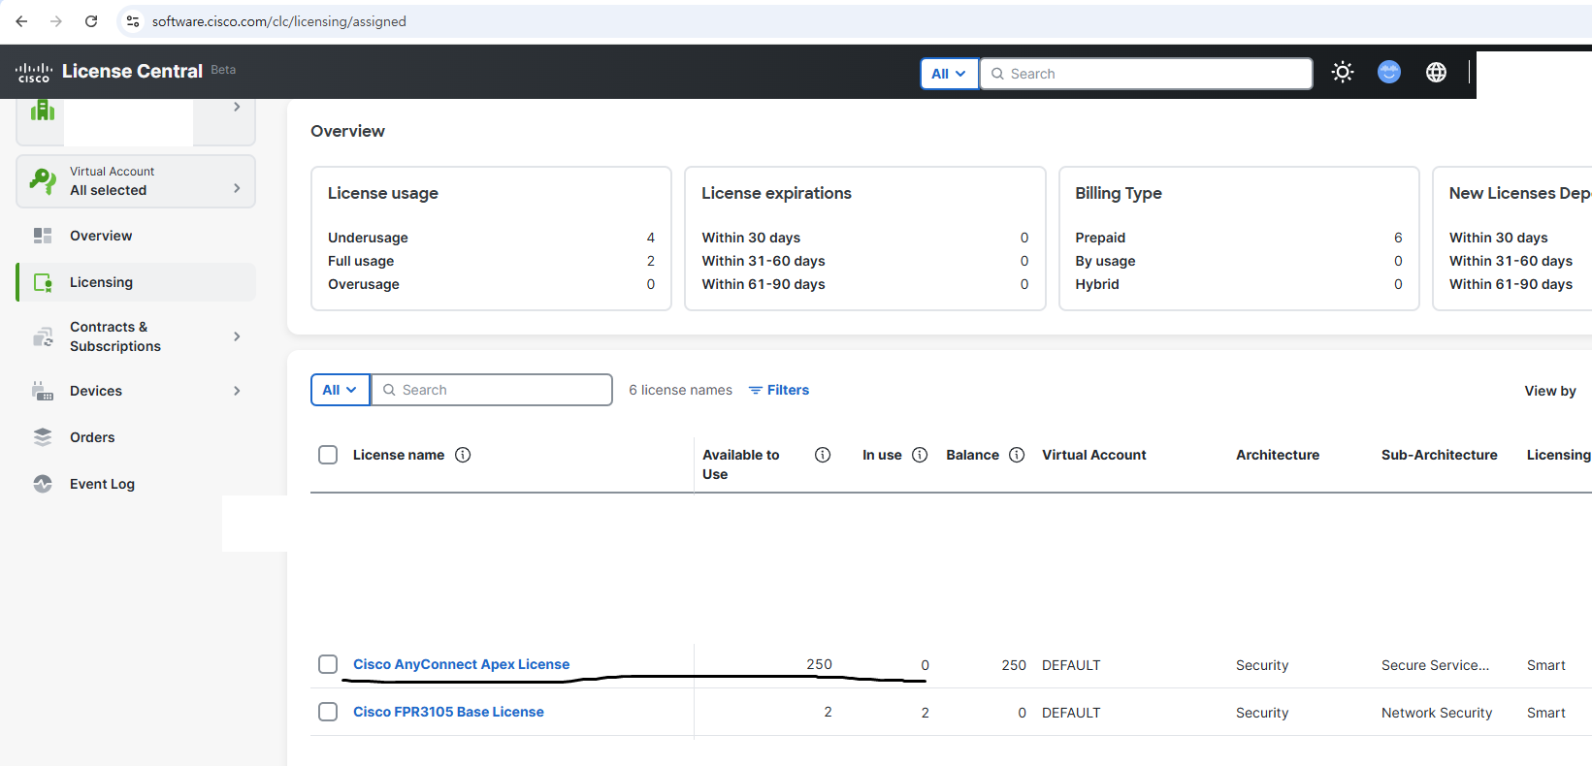Click the Contracts & Subscriptions icon
This screenshot has height=766, width=1592.
click(x=43, y=336)
